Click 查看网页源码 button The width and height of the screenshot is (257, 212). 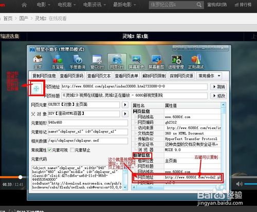pyautogui.click(x=71, y=76)
